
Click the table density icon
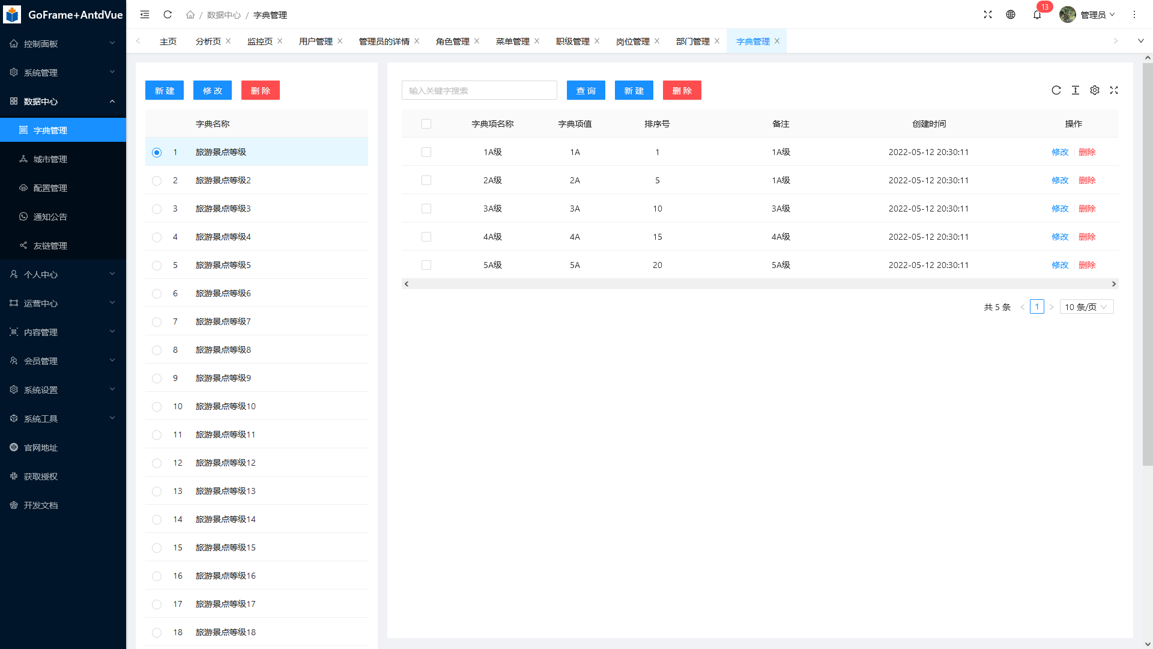click(x=1076, y=90)
